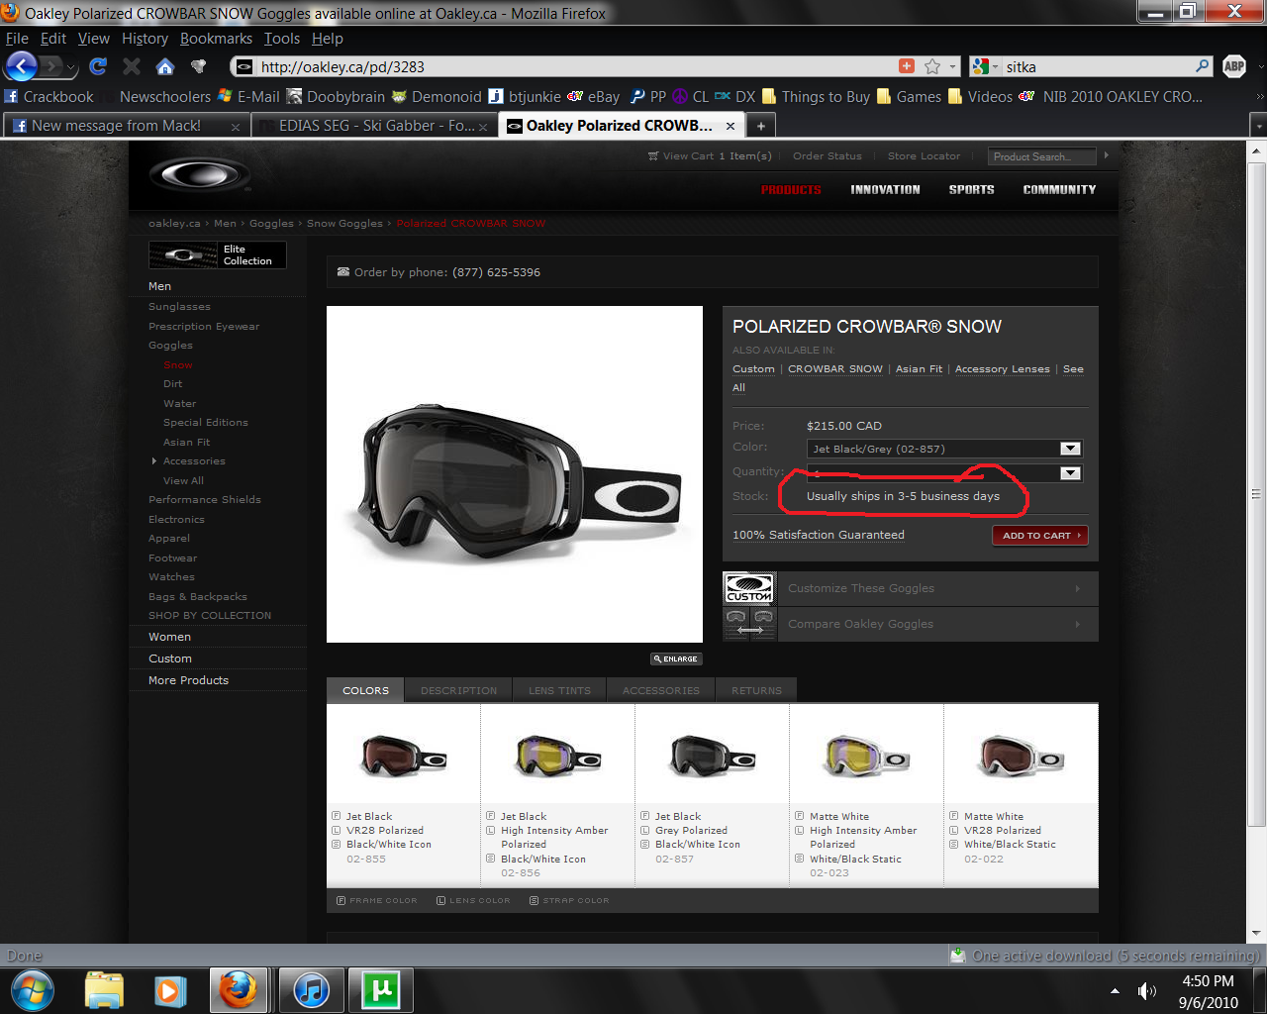This screenshot has width=1267, height=1014.
Task: Reload the page with the refresh icon
Action: point(97,66)
